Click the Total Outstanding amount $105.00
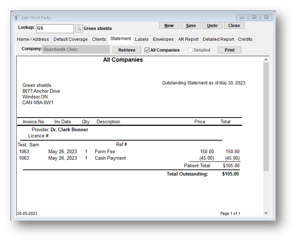 pyautogui.click(x=230, y=174)
